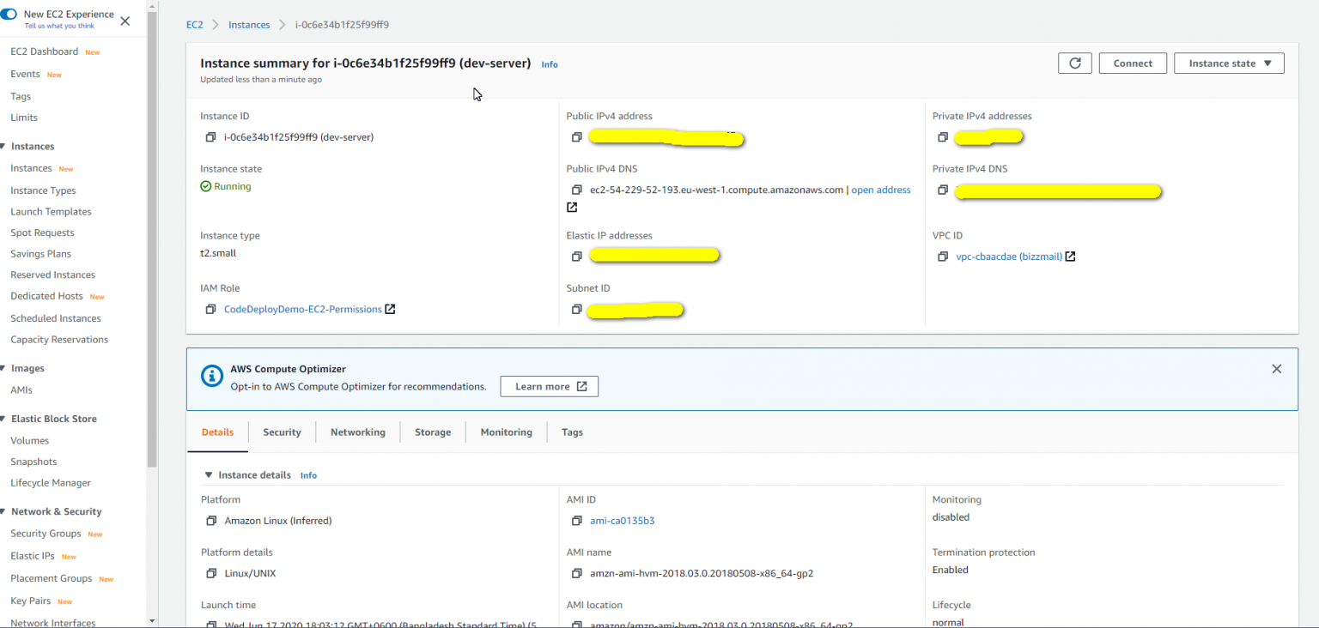
Task: Toggle off New EC2 Experience switch
Action: tap(9, 15)
